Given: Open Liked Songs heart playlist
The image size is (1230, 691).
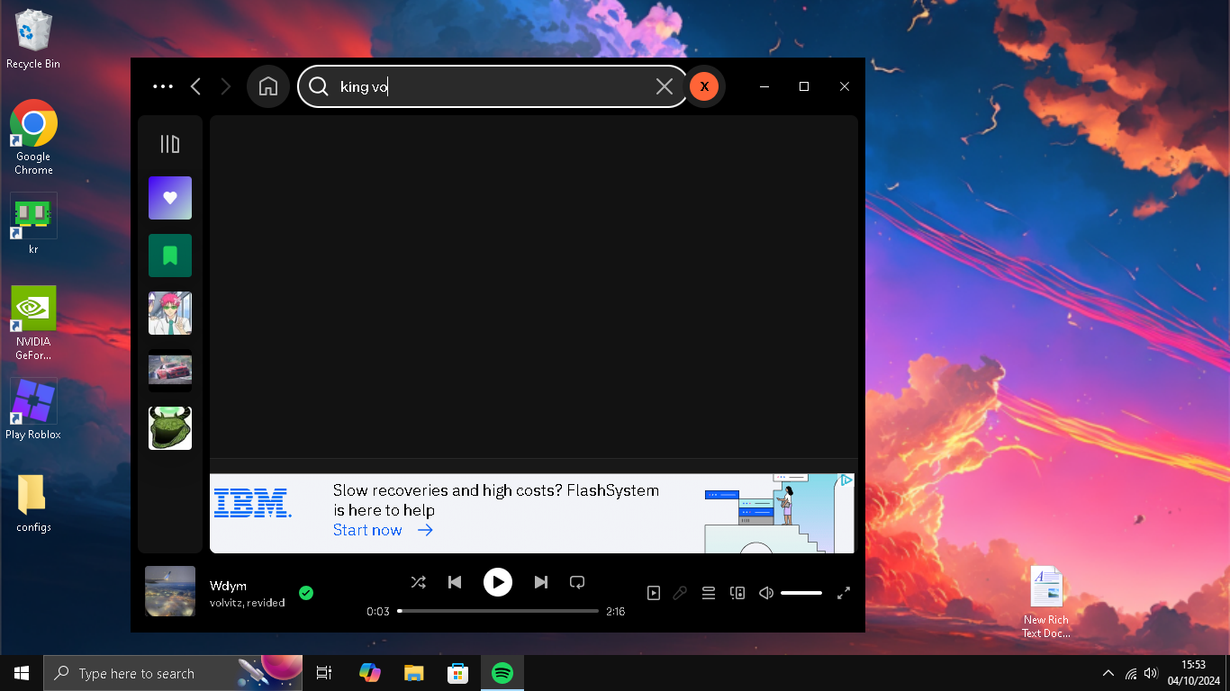Looking at the screenshot, I should tap(170, 198).
